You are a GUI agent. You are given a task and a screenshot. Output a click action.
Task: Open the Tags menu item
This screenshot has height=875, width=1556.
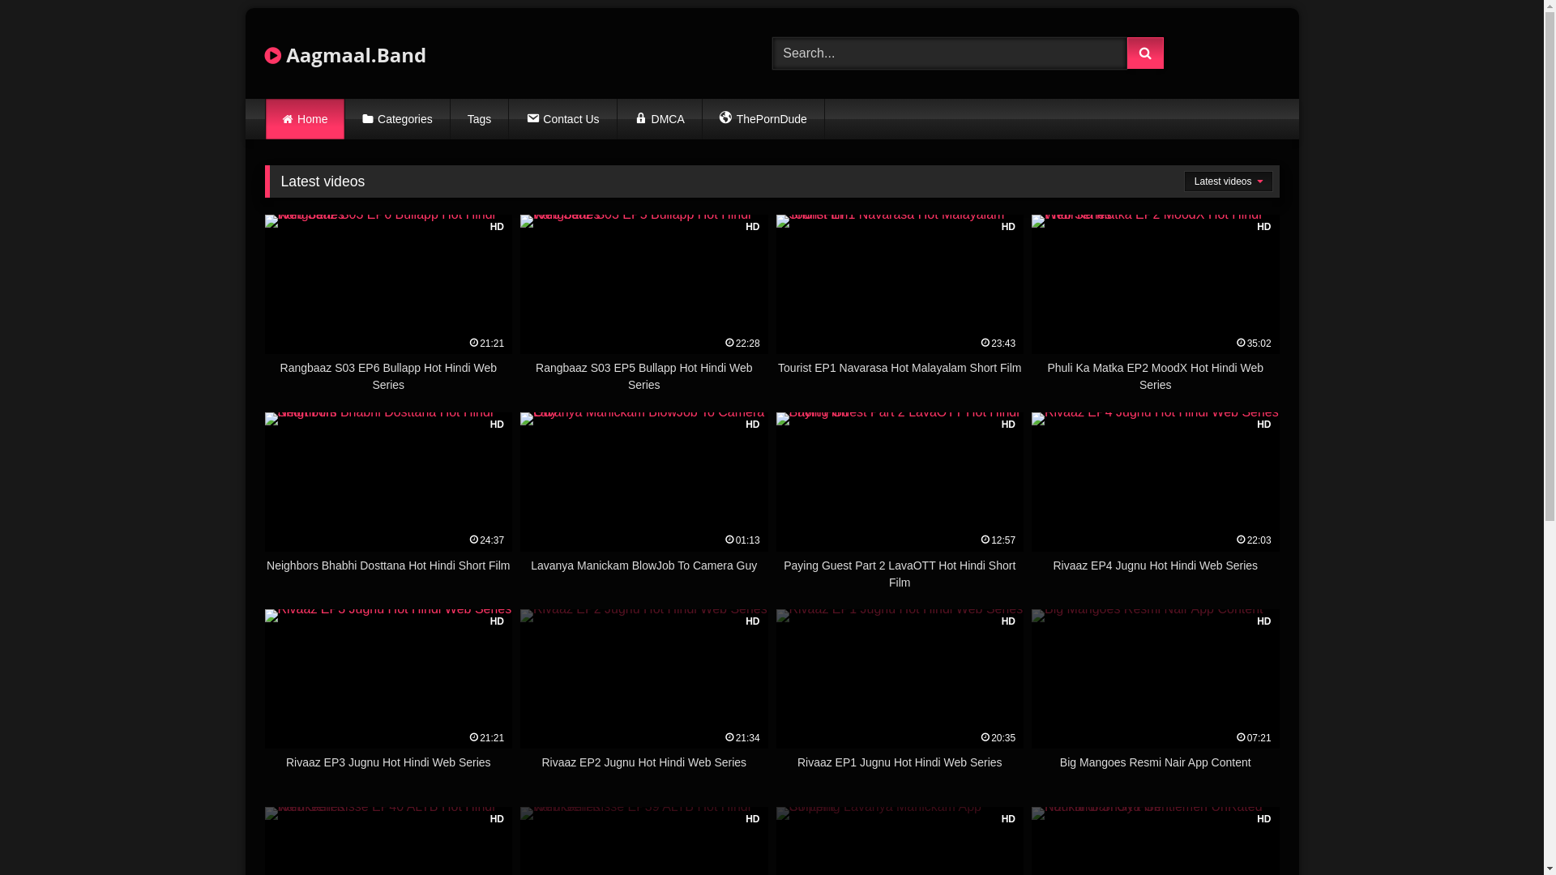click(x=479, y=119)
